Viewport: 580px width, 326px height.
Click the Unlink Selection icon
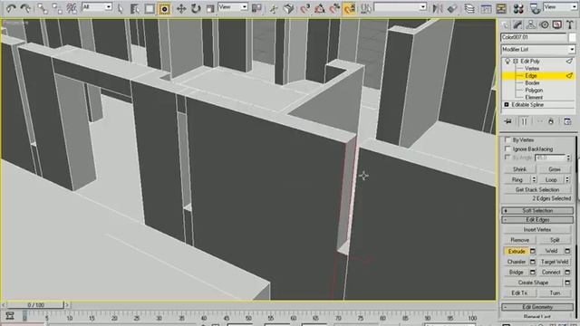(57, 8)
